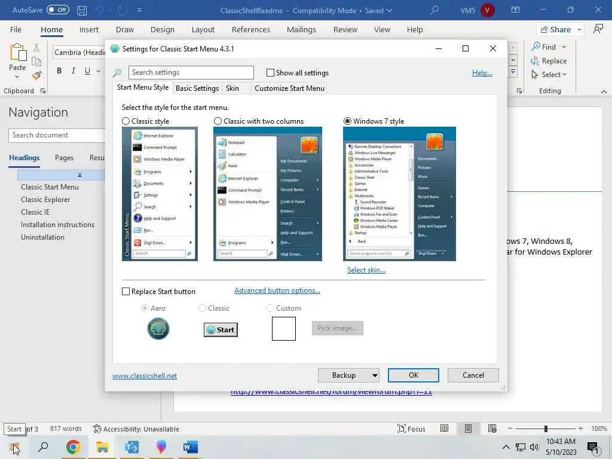
Task: Select the Format Painter brush icon
Action: pyautogui.click(x=36, y=75)
